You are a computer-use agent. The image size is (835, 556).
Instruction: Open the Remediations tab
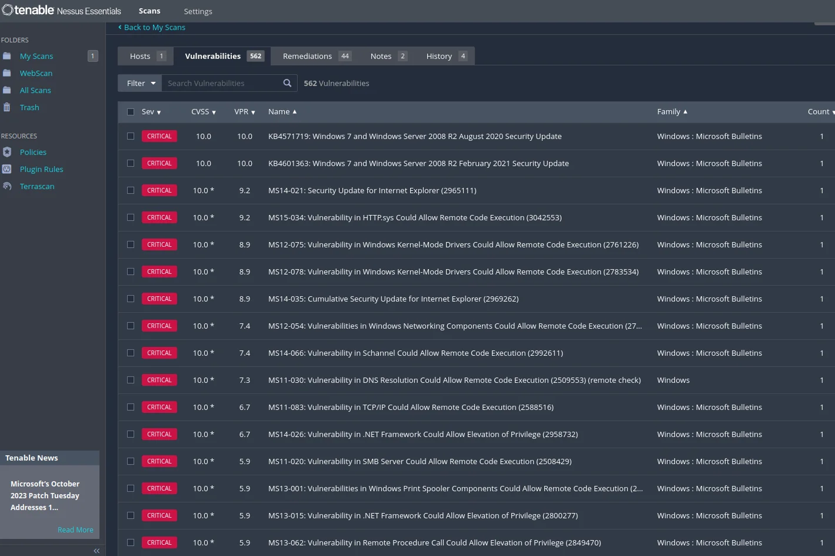316,56
